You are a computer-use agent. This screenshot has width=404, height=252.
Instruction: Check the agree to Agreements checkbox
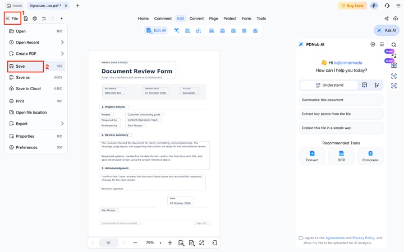point(300,238)
